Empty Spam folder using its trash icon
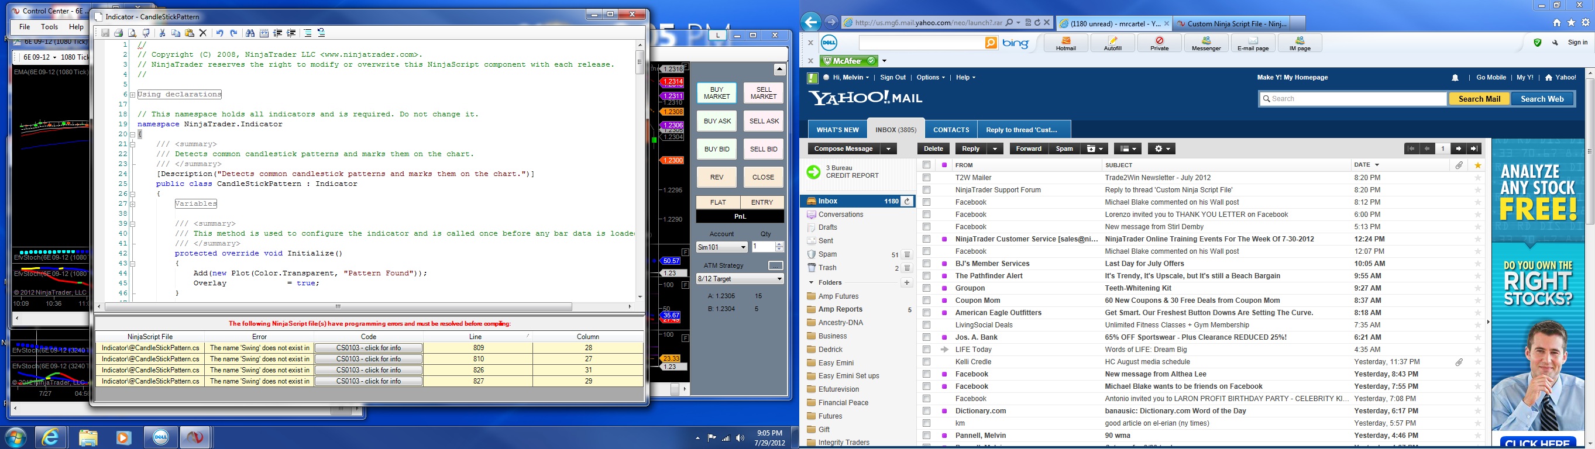The height and width of the screenshot is (449, 1595). click(x=907, y=254)
